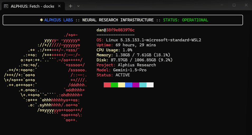Click the Memory value 1.38GB / 7.61GB
252x135 pixels.
[134, 55]
